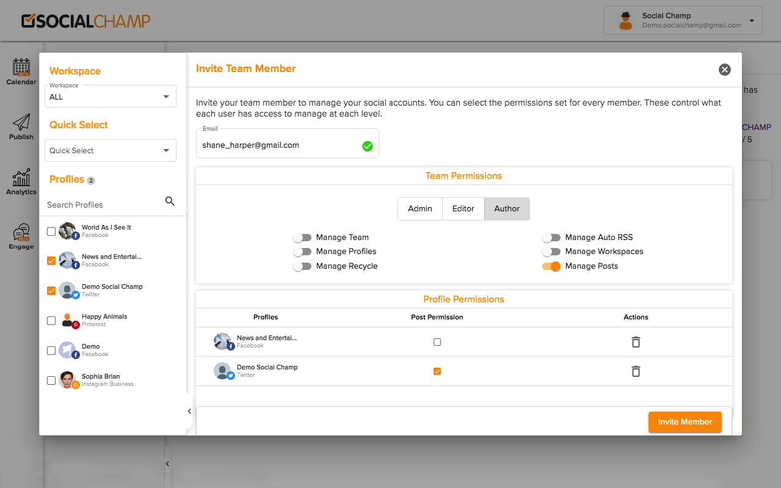Open the Publish paper plane icon

(21, 122)
